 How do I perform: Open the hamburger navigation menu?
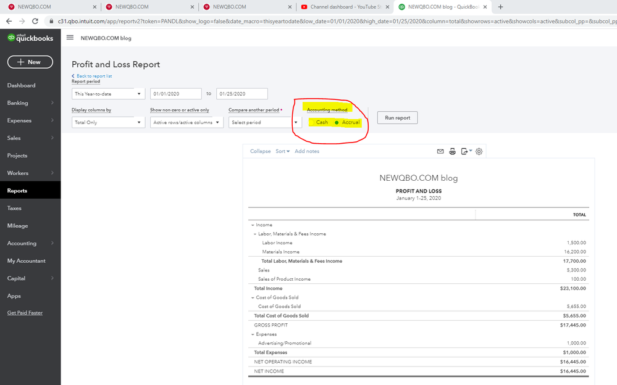pos(70,38)
